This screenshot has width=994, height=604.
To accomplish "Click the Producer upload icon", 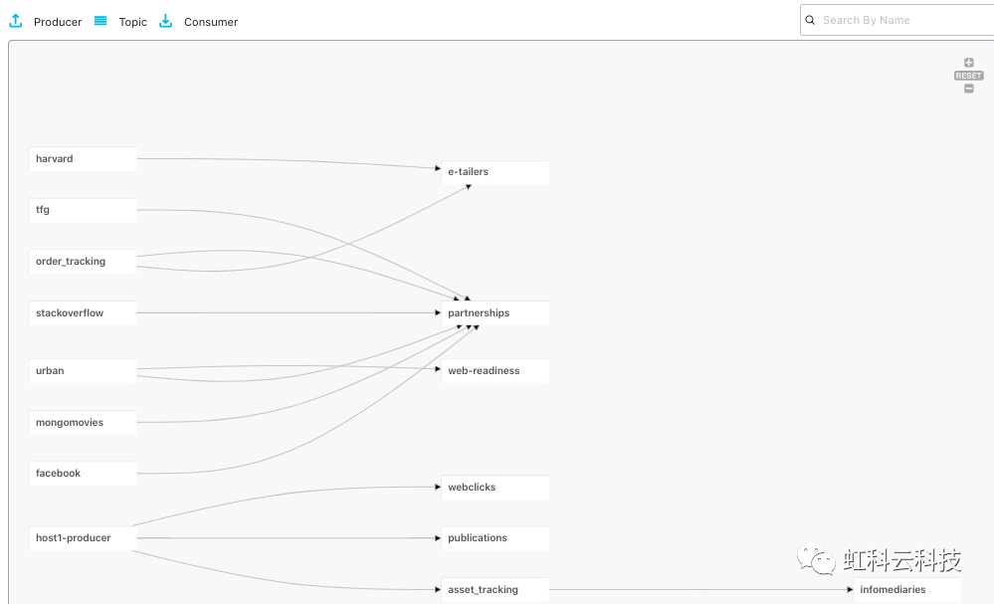I will coord(16,21).
